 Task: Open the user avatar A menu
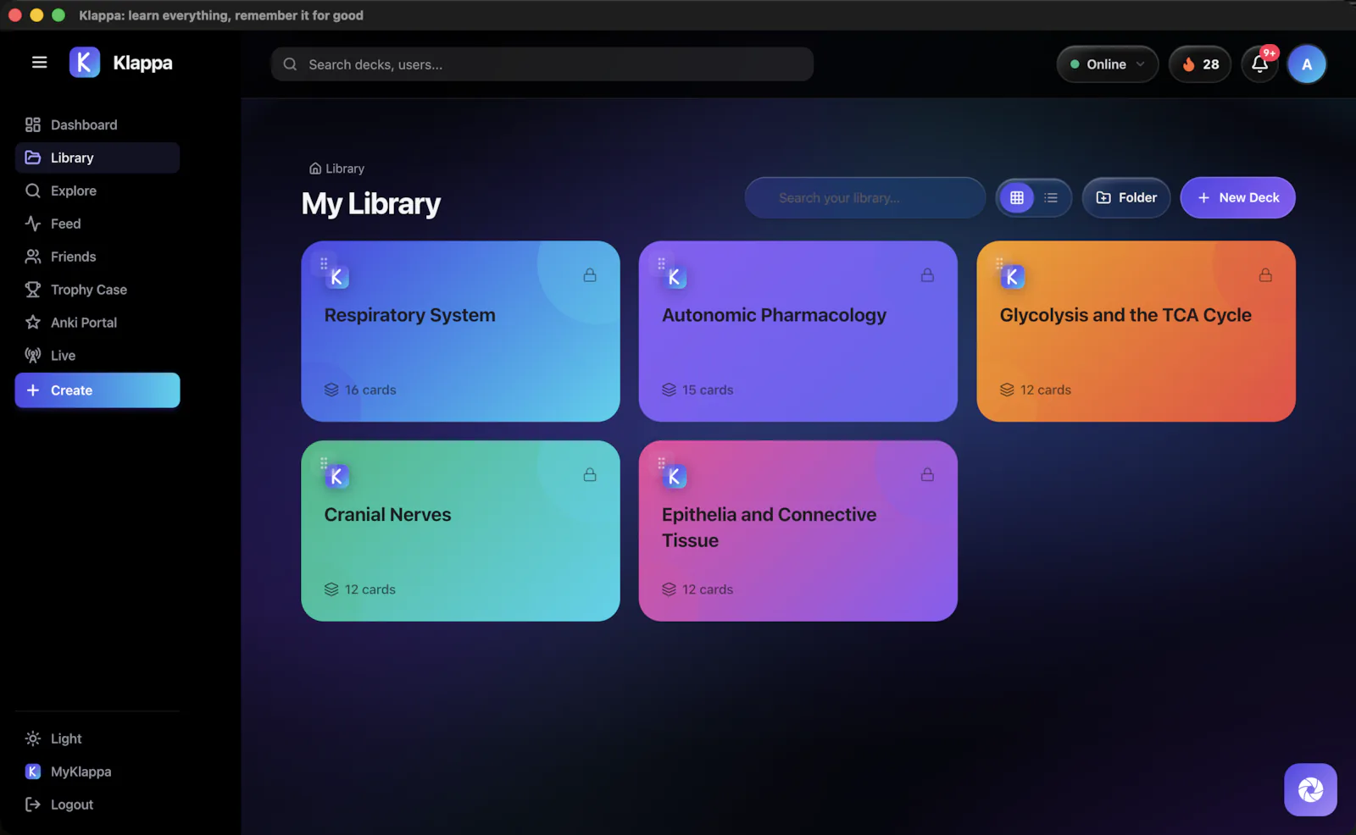[1307, 64]
